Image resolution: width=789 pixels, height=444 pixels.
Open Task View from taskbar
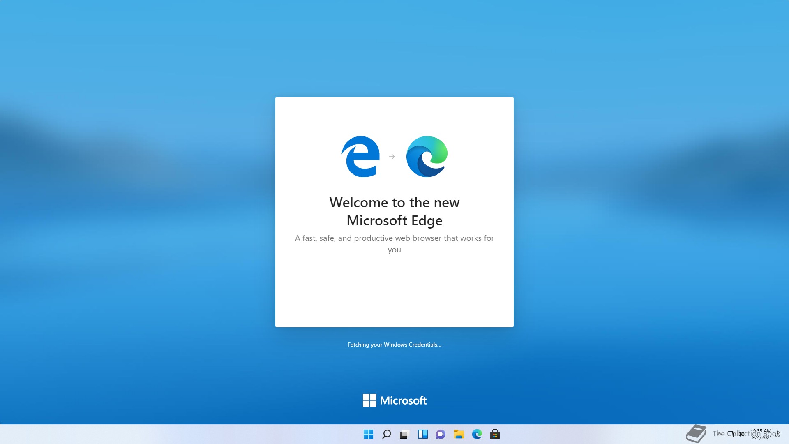[x=404, y=434]
